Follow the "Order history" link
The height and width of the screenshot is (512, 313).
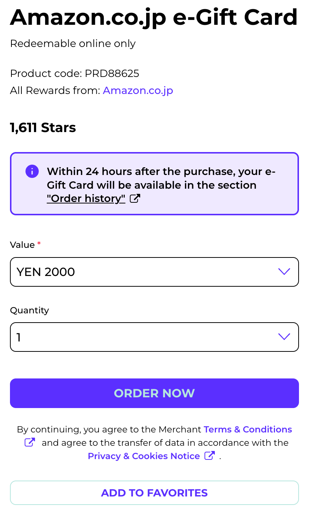[x=86, y=199]
